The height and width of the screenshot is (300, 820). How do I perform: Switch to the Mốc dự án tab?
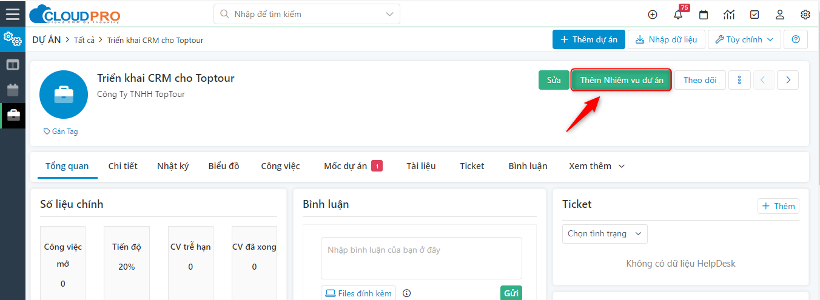[346, 166]
